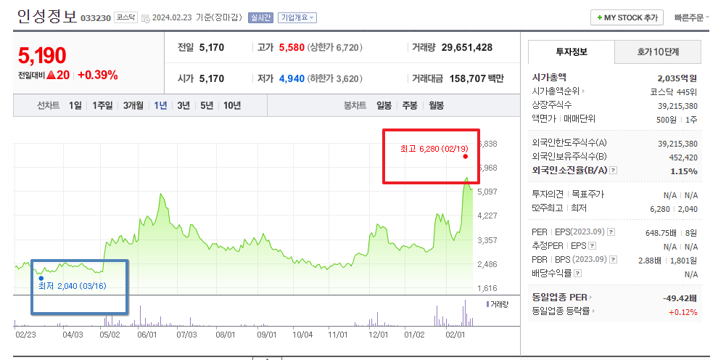This screenshot has width=726, height=360.
Task: Click 외국인보유주식수 value 452,420
Action: click(683, 157)
